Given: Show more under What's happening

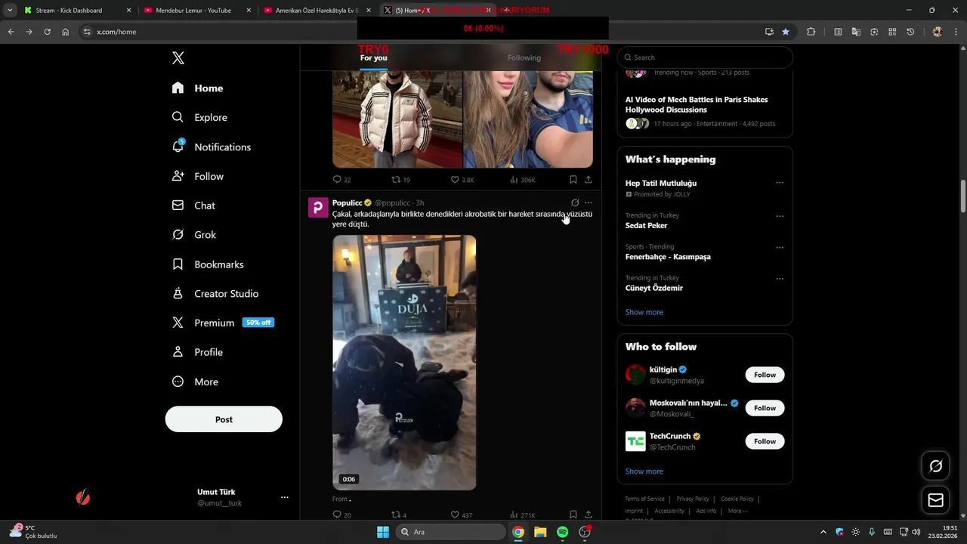Looking at the screenshot, I should [x=644, y=312].
